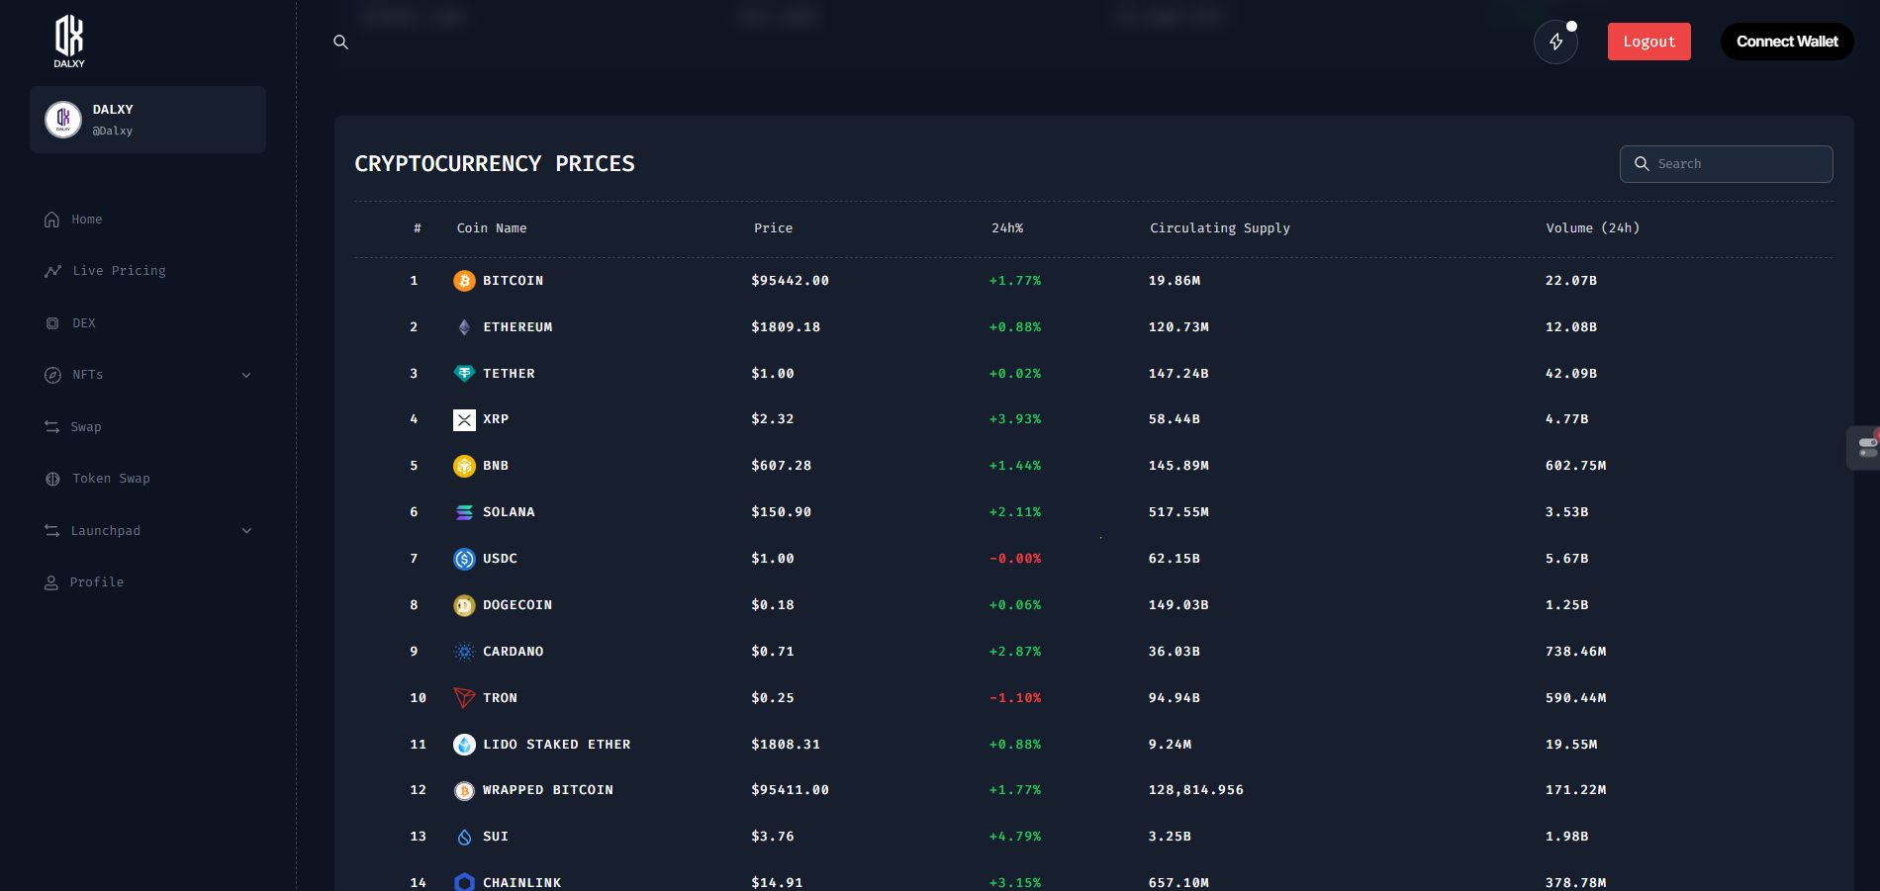Screen dimensions: 1880x891
Task: Click the BNB coin icon
Action: click(x=464, y=466)
